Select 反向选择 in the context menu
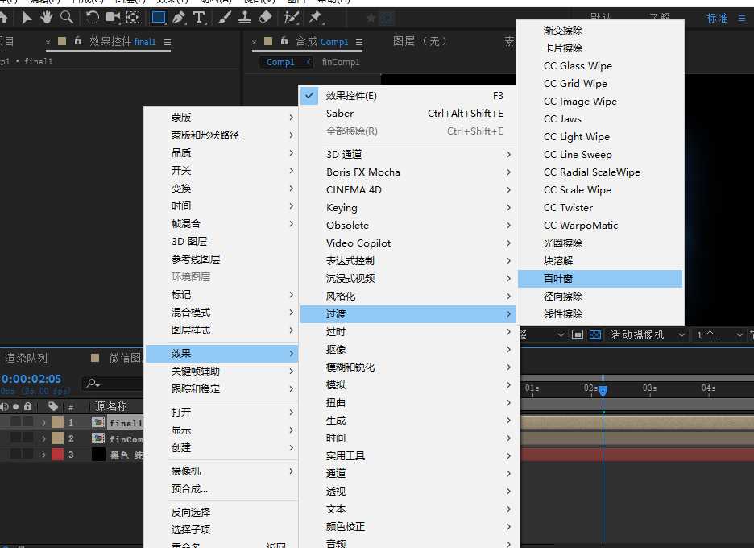Viewport: 754px width, 548px height. click(222, 513)
